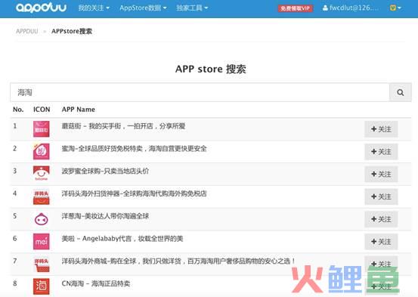Image resolution: width=418 pixels, height=297 pixels.
Task: Go to APPDUU breadcrumb link
Action: pos(27,31)
